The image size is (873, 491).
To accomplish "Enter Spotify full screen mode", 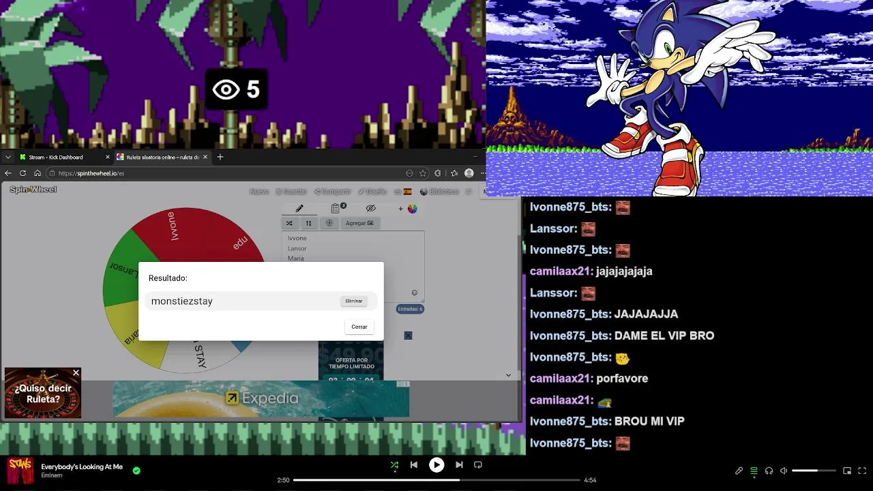I will pyautogui.click(x=862, y=471).
